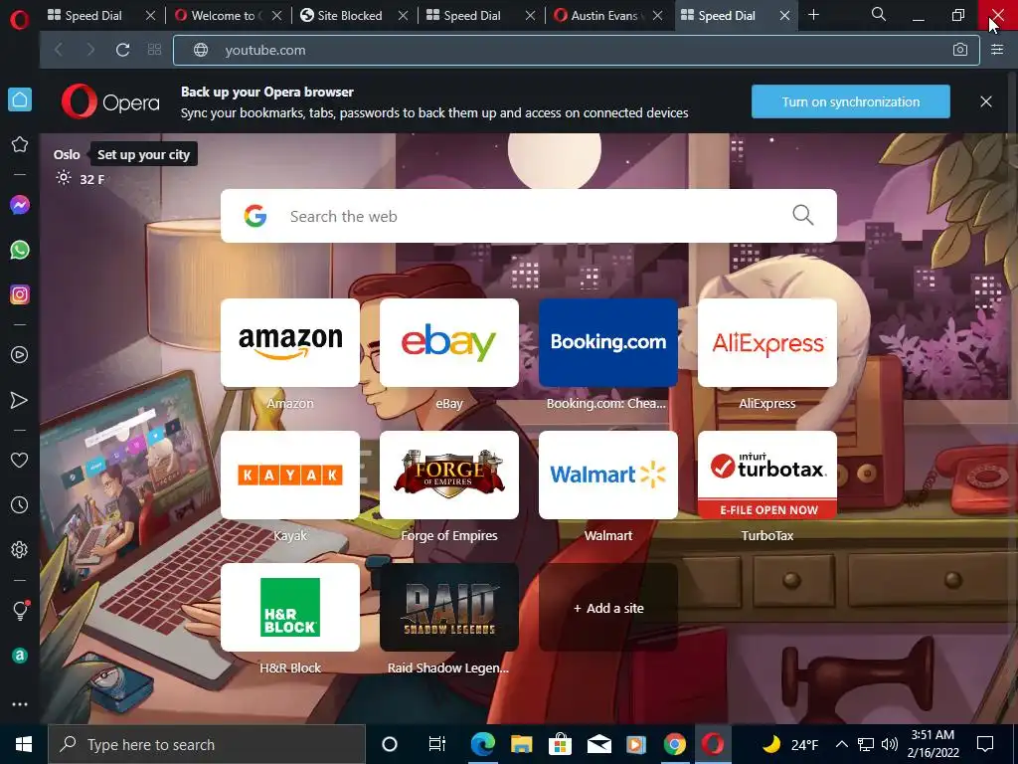The height and width of the screenshot is (764, 1018).
Task: Open the H&R Block speed dial tile
Action: coord(290,608)
